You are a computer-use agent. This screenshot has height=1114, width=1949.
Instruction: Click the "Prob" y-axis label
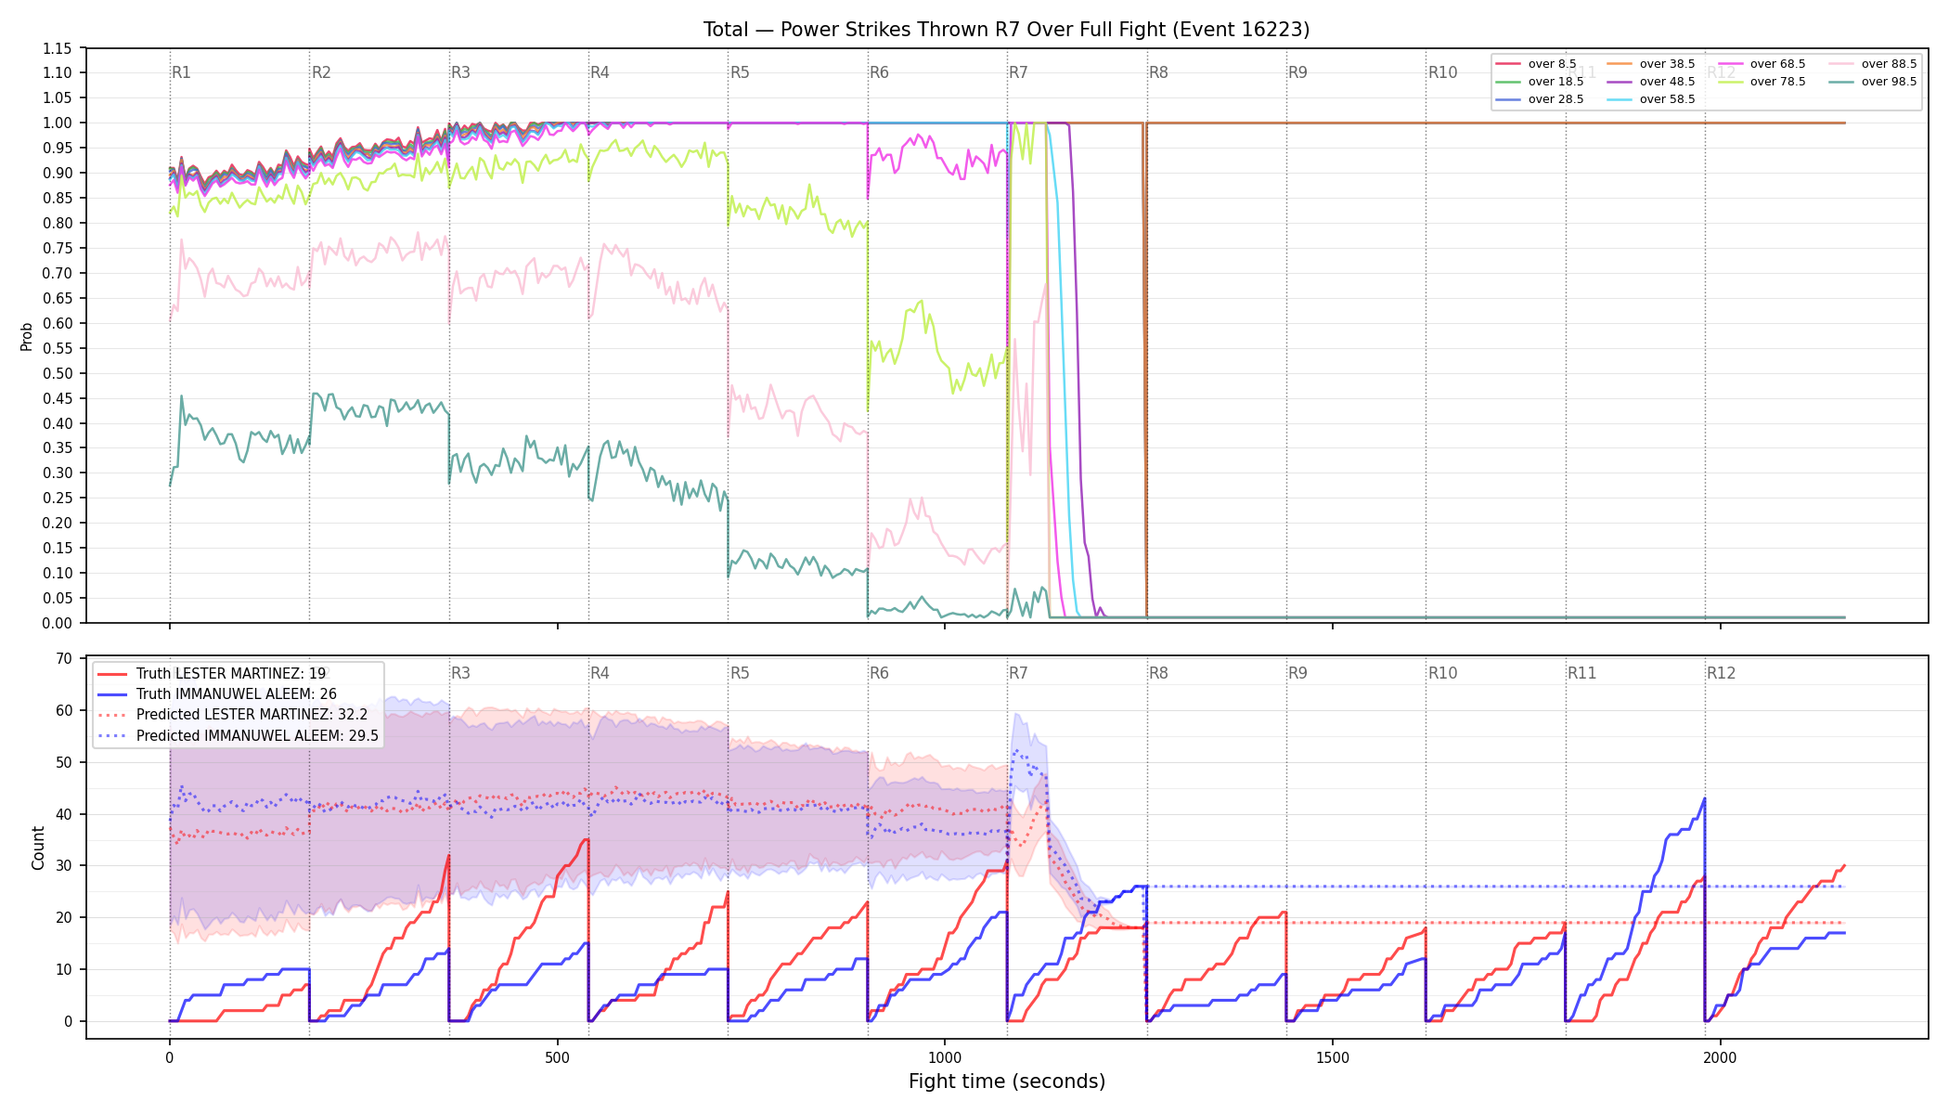tap(27, 336)
